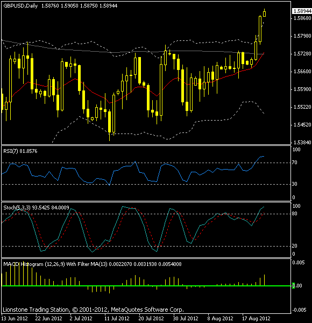Click the latest candlestick at the top right
Image resolution: width=312 pixels, height=323 pixels.
(x=264, y=14)
